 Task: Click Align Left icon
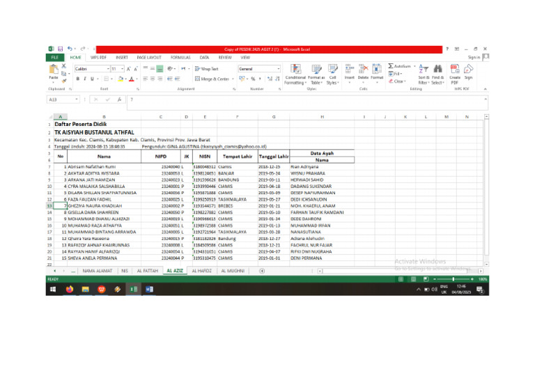pyautogui.click(x=146, y=79)
